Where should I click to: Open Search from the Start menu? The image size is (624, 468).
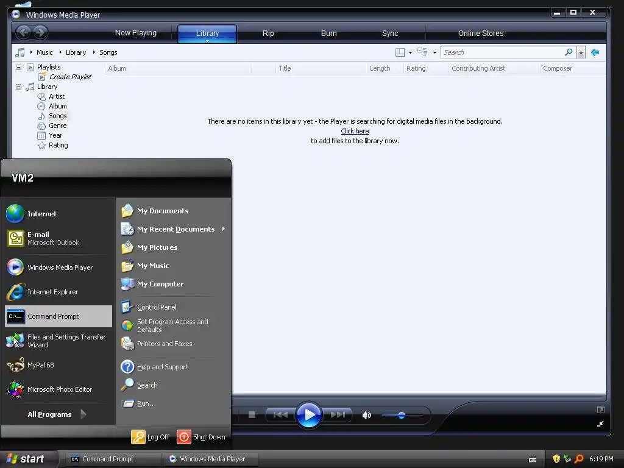[174, 385]
